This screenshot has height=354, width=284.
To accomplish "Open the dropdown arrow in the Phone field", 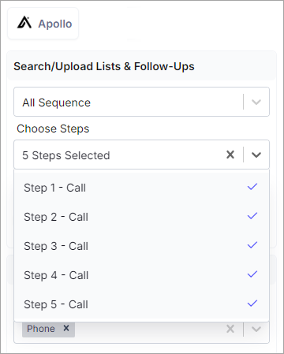I will tap(256, 329).
